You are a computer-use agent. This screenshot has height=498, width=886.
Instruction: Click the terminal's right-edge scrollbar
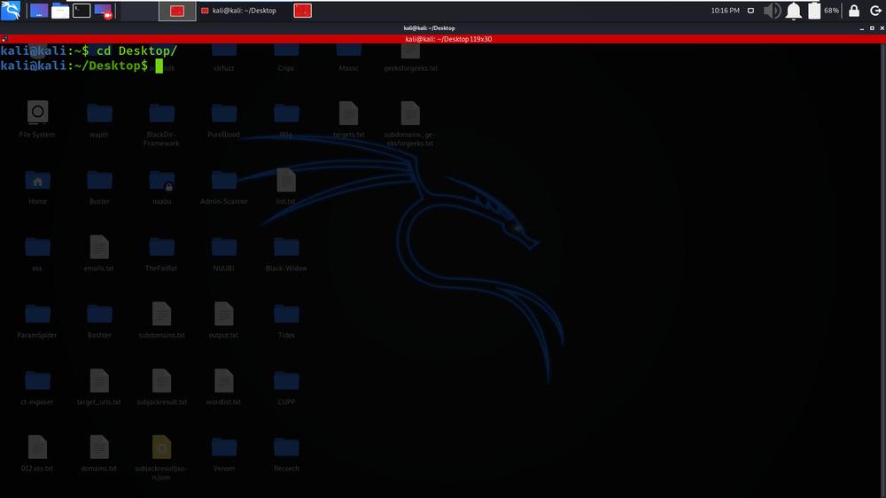[882, 270]
